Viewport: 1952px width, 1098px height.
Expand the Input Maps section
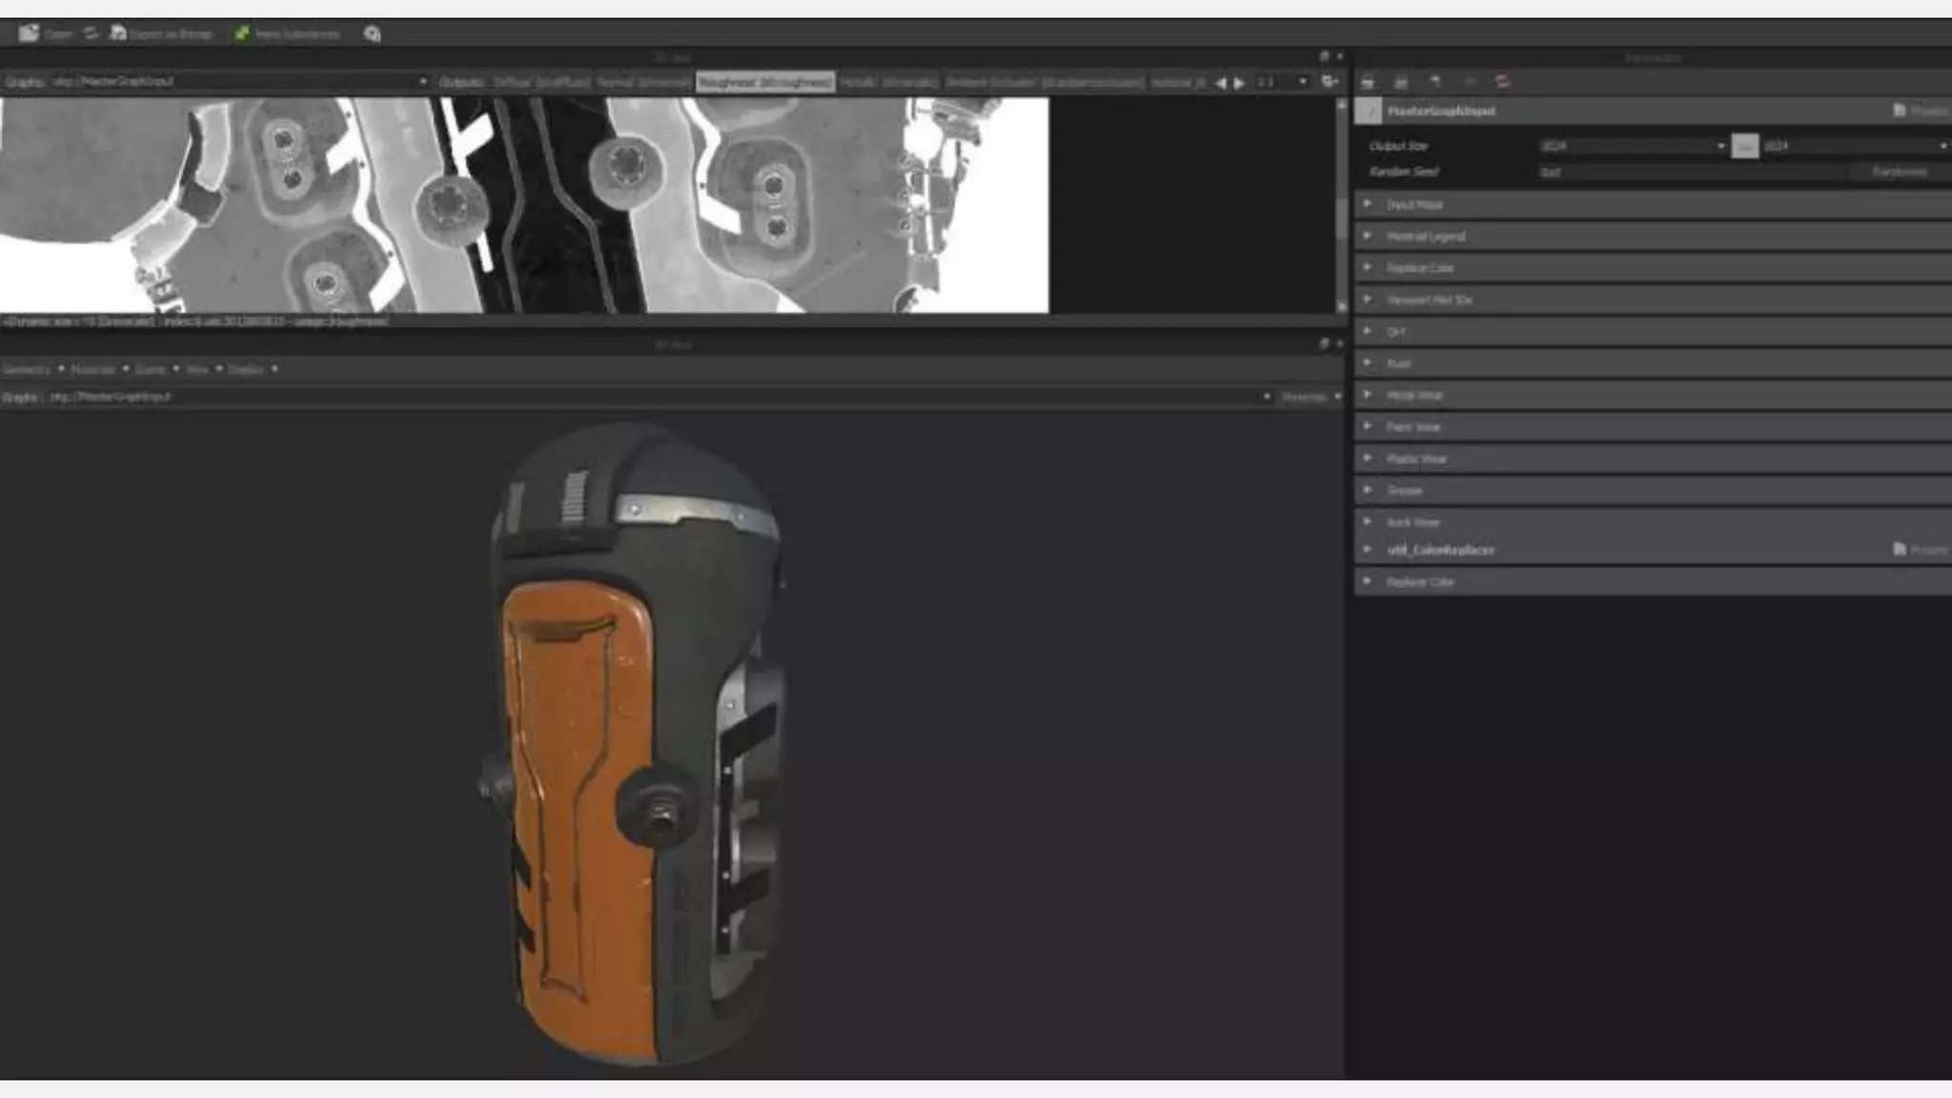point(1368,204)
